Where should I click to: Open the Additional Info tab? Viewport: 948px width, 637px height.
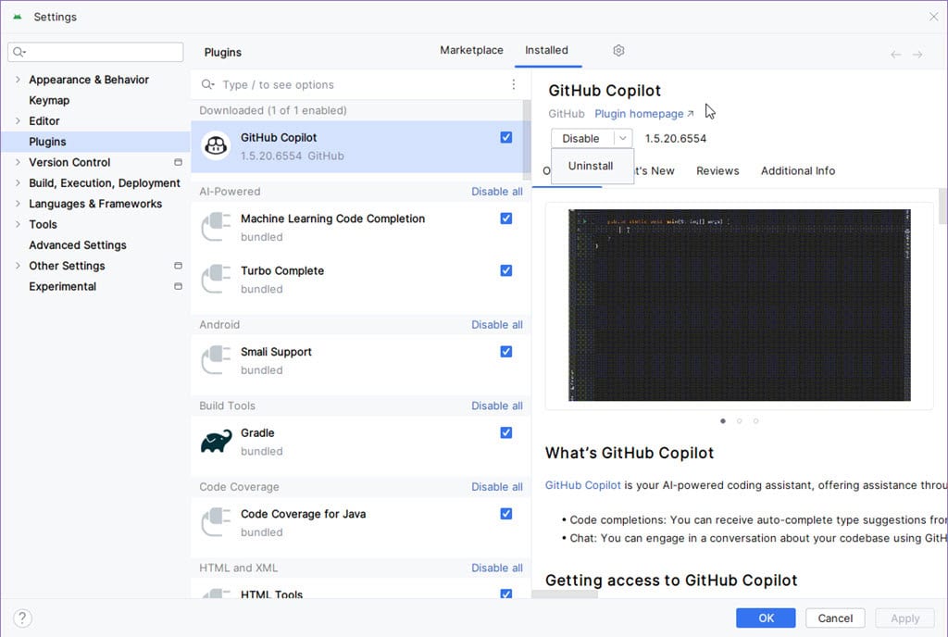tap(797, 171)
